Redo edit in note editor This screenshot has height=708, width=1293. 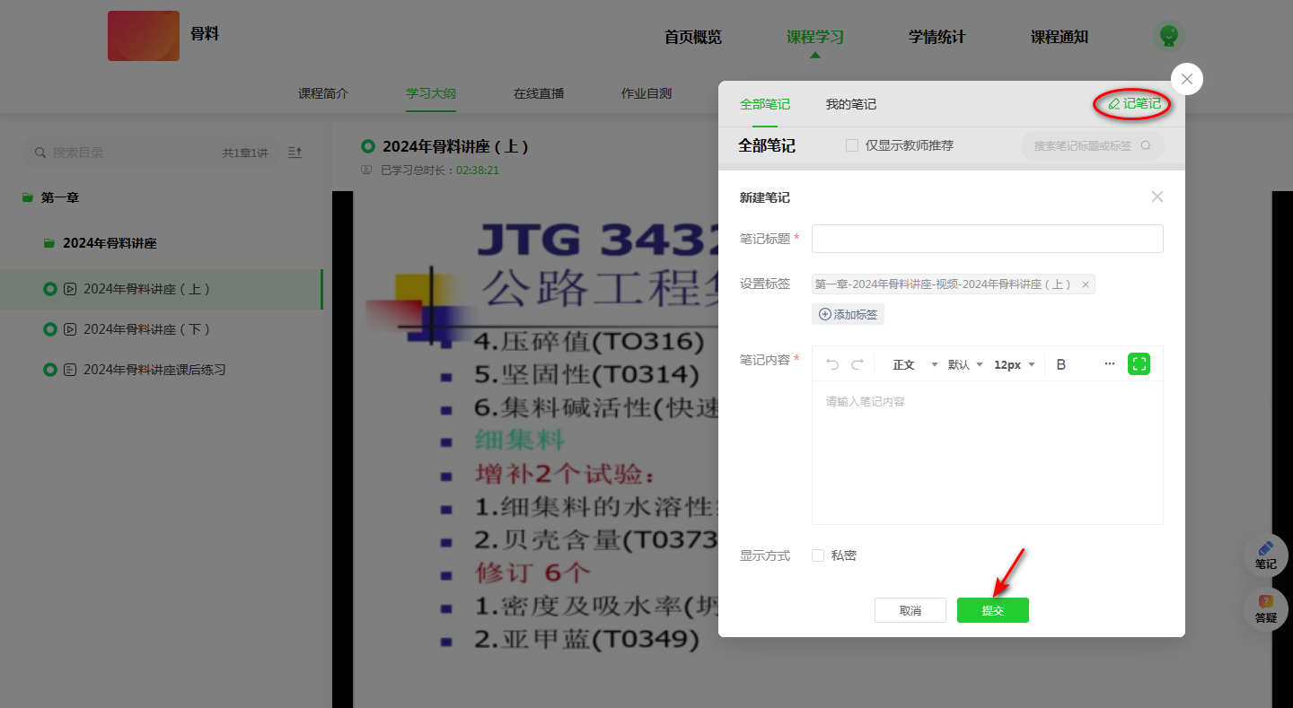coord(857,364)
